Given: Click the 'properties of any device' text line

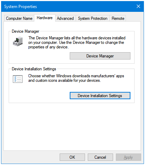Looking at the screenshot, I should 48,47.
